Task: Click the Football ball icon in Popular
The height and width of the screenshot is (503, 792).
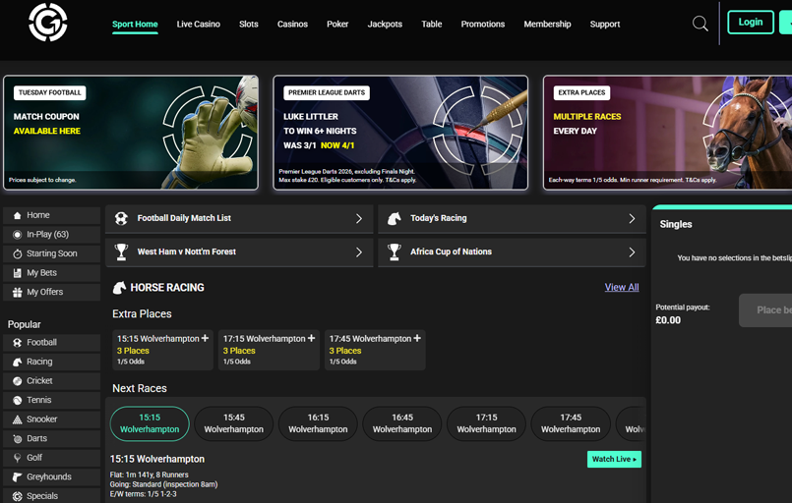Action: (x=17, y=343)
